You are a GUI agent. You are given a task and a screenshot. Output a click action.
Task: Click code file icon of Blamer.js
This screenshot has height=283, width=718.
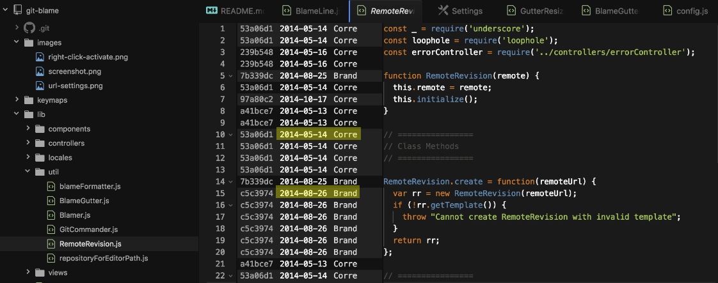click(x=51, y=215)
